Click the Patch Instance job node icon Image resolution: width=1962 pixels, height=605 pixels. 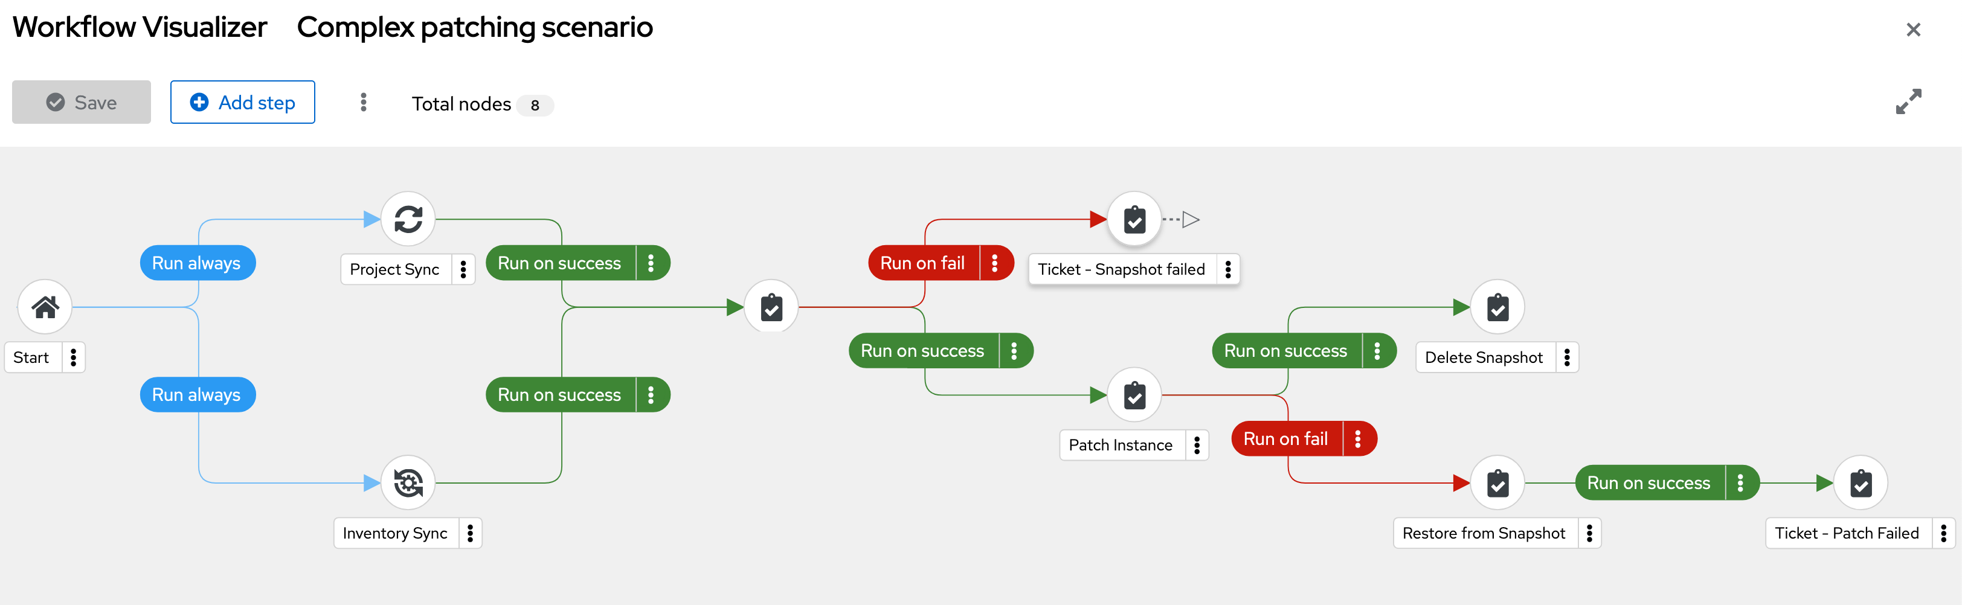coord(1134,395)
